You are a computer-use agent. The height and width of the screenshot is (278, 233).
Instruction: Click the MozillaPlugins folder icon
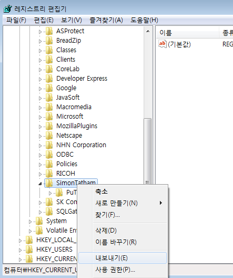pyautogui.click(x=49, y=126)
